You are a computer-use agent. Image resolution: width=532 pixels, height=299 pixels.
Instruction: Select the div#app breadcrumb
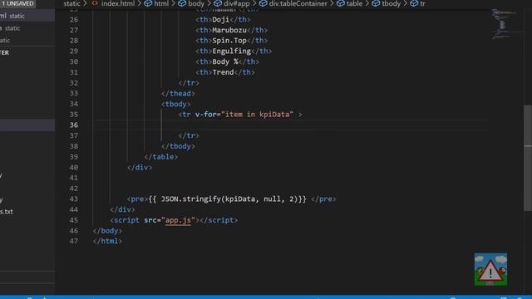232,3
